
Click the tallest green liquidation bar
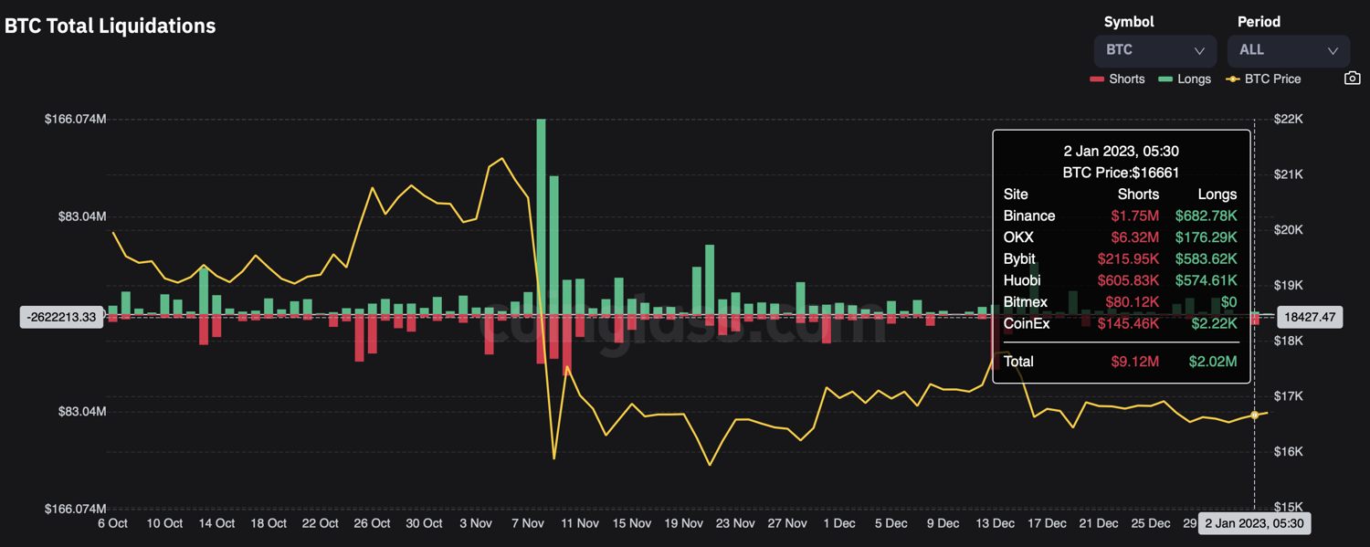pos(541,216)
